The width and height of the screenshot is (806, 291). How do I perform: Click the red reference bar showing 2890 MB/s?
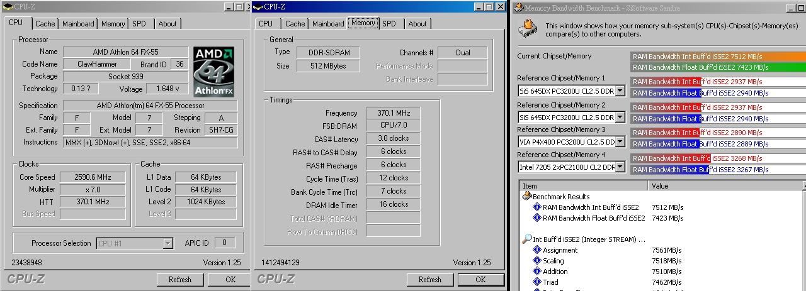[666, 133]
